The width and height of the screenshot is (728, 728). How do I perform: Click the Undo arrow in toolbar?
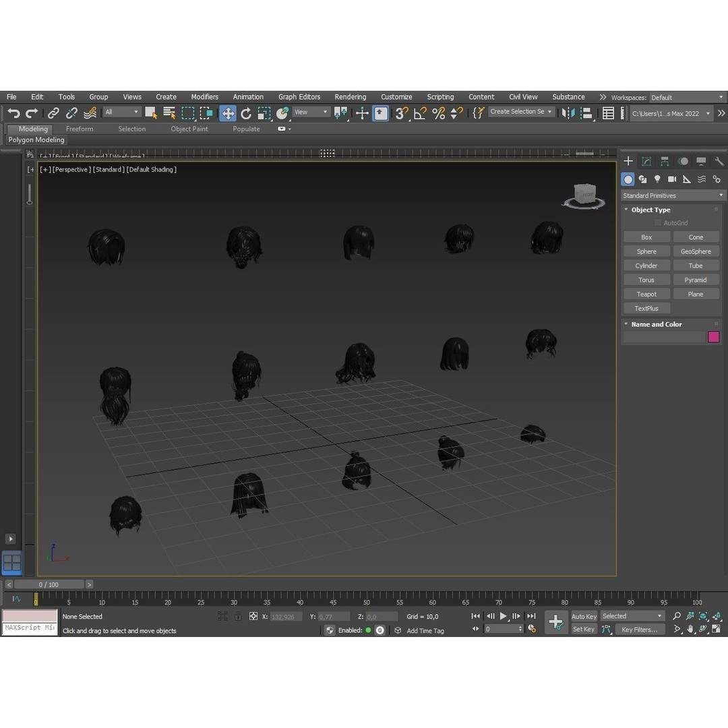click(x=13, y=113)
